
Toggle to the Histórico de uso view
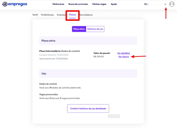[x=95, y=29]
